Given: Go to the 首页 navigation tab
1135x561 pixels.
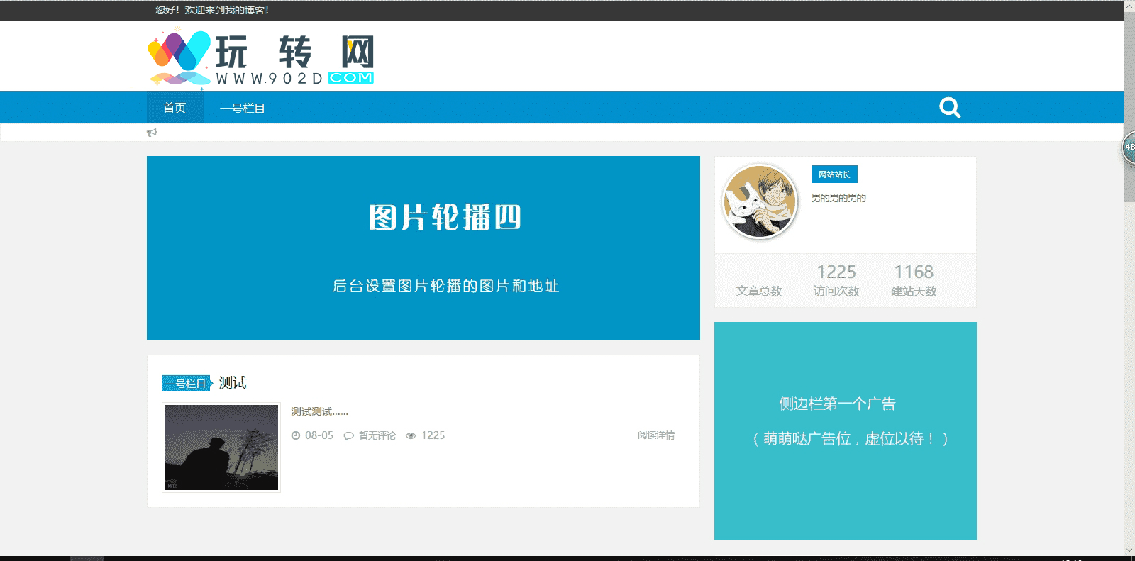Looking at the screenshot, I should [175, 108].
